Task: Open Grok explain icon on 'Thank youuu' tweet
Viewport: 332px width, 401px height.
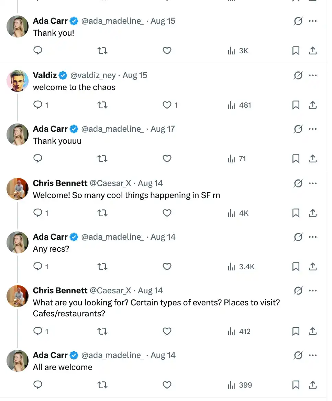Action: coord(298,129)
